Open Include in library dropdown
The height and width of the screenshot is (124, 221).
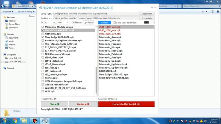point(26,12)
